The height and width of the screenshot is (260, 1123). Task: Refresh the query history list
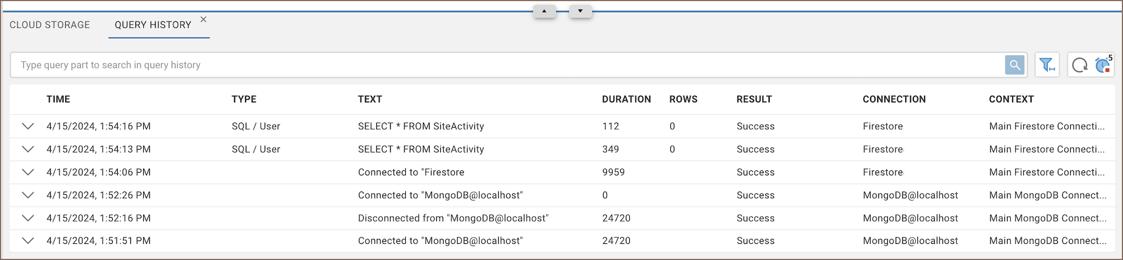tap(1080, 65)
